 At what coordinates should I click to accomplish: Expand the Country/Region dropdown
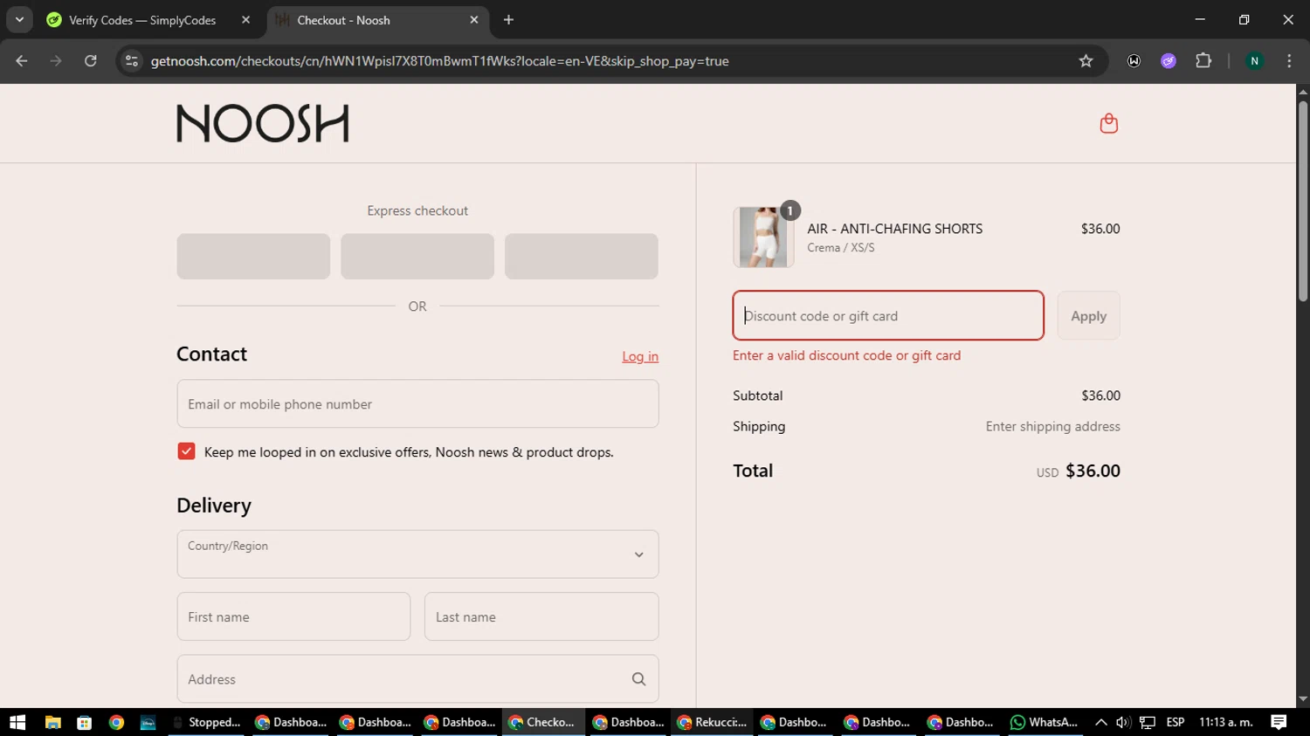pos(417,554)
